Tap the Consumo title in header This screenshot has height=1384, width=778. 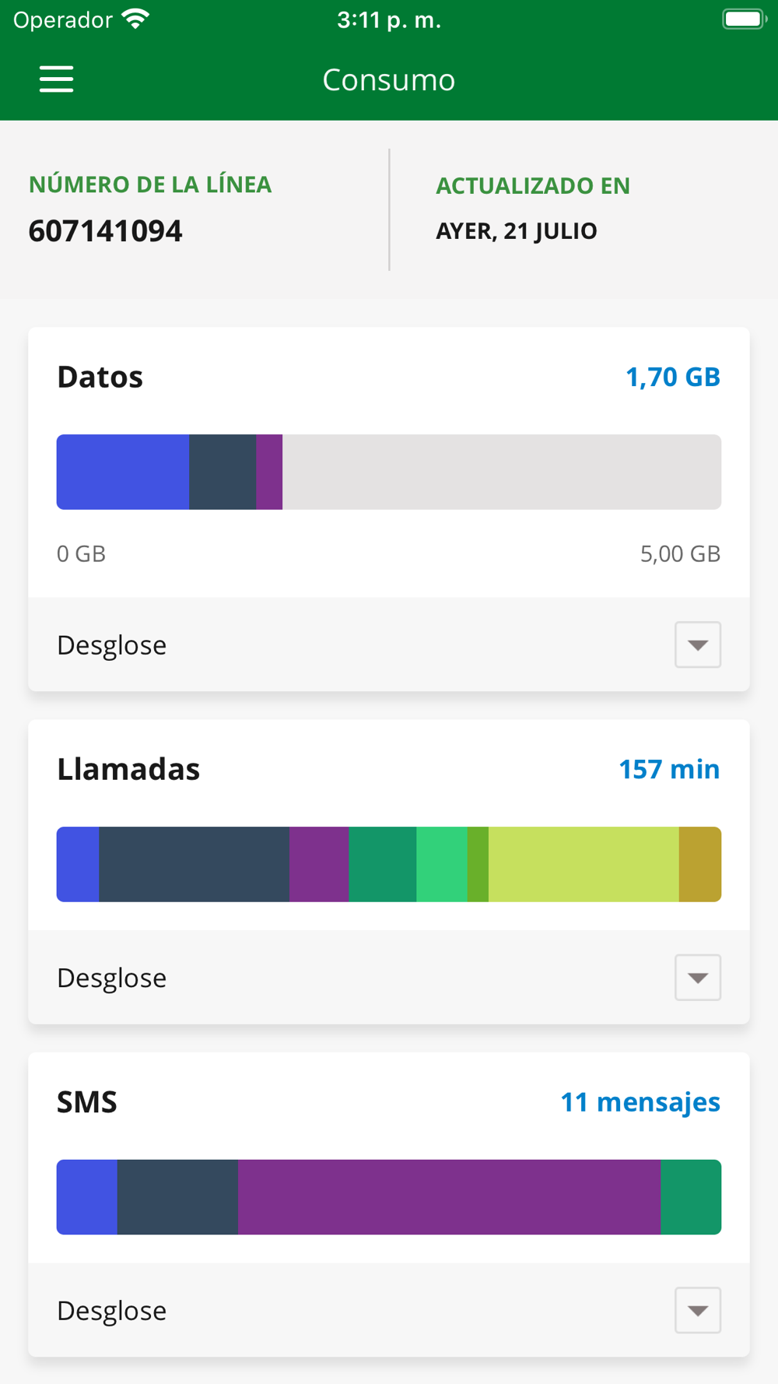(389, 79)
